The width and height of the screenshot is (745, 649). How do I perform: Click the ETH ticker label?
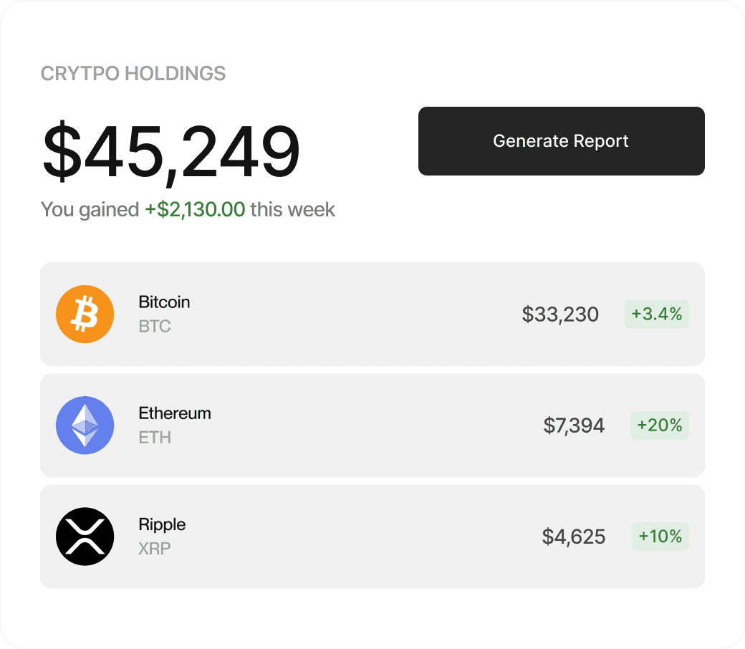[155, 438]
